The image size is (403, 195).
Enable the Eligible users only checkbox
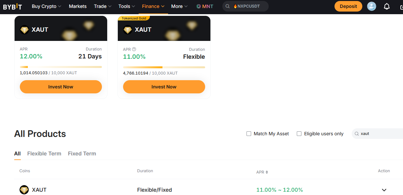point(299,134)
